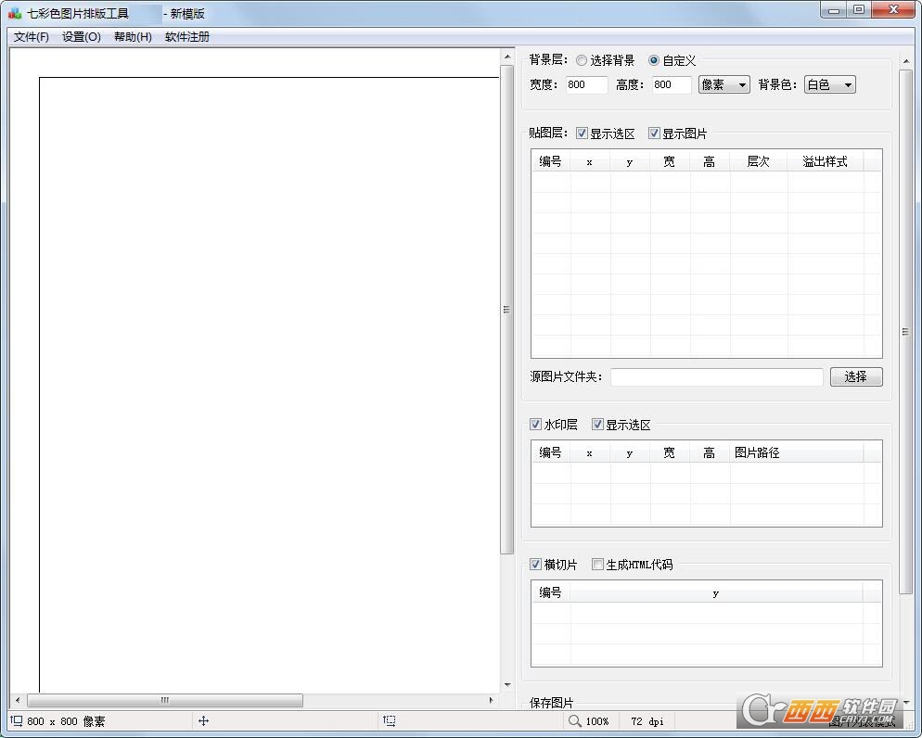
Task: Click the move crosshair icon in status bar
Action: point(203,720)
